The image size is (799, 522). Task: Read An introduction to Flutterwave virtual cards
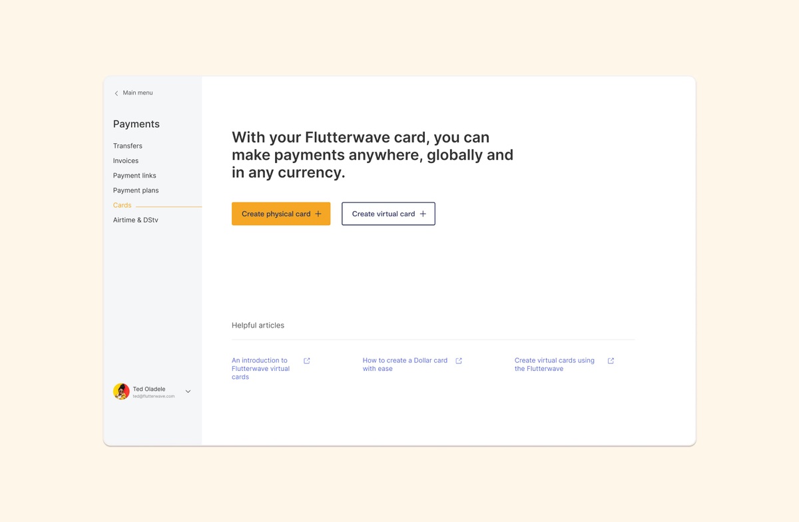click(261, 369)
